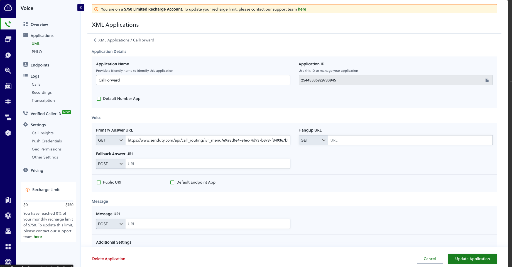Screen dimensions: 512x267
Task: Copy the Application ID to clipboard
Action: 486,80
